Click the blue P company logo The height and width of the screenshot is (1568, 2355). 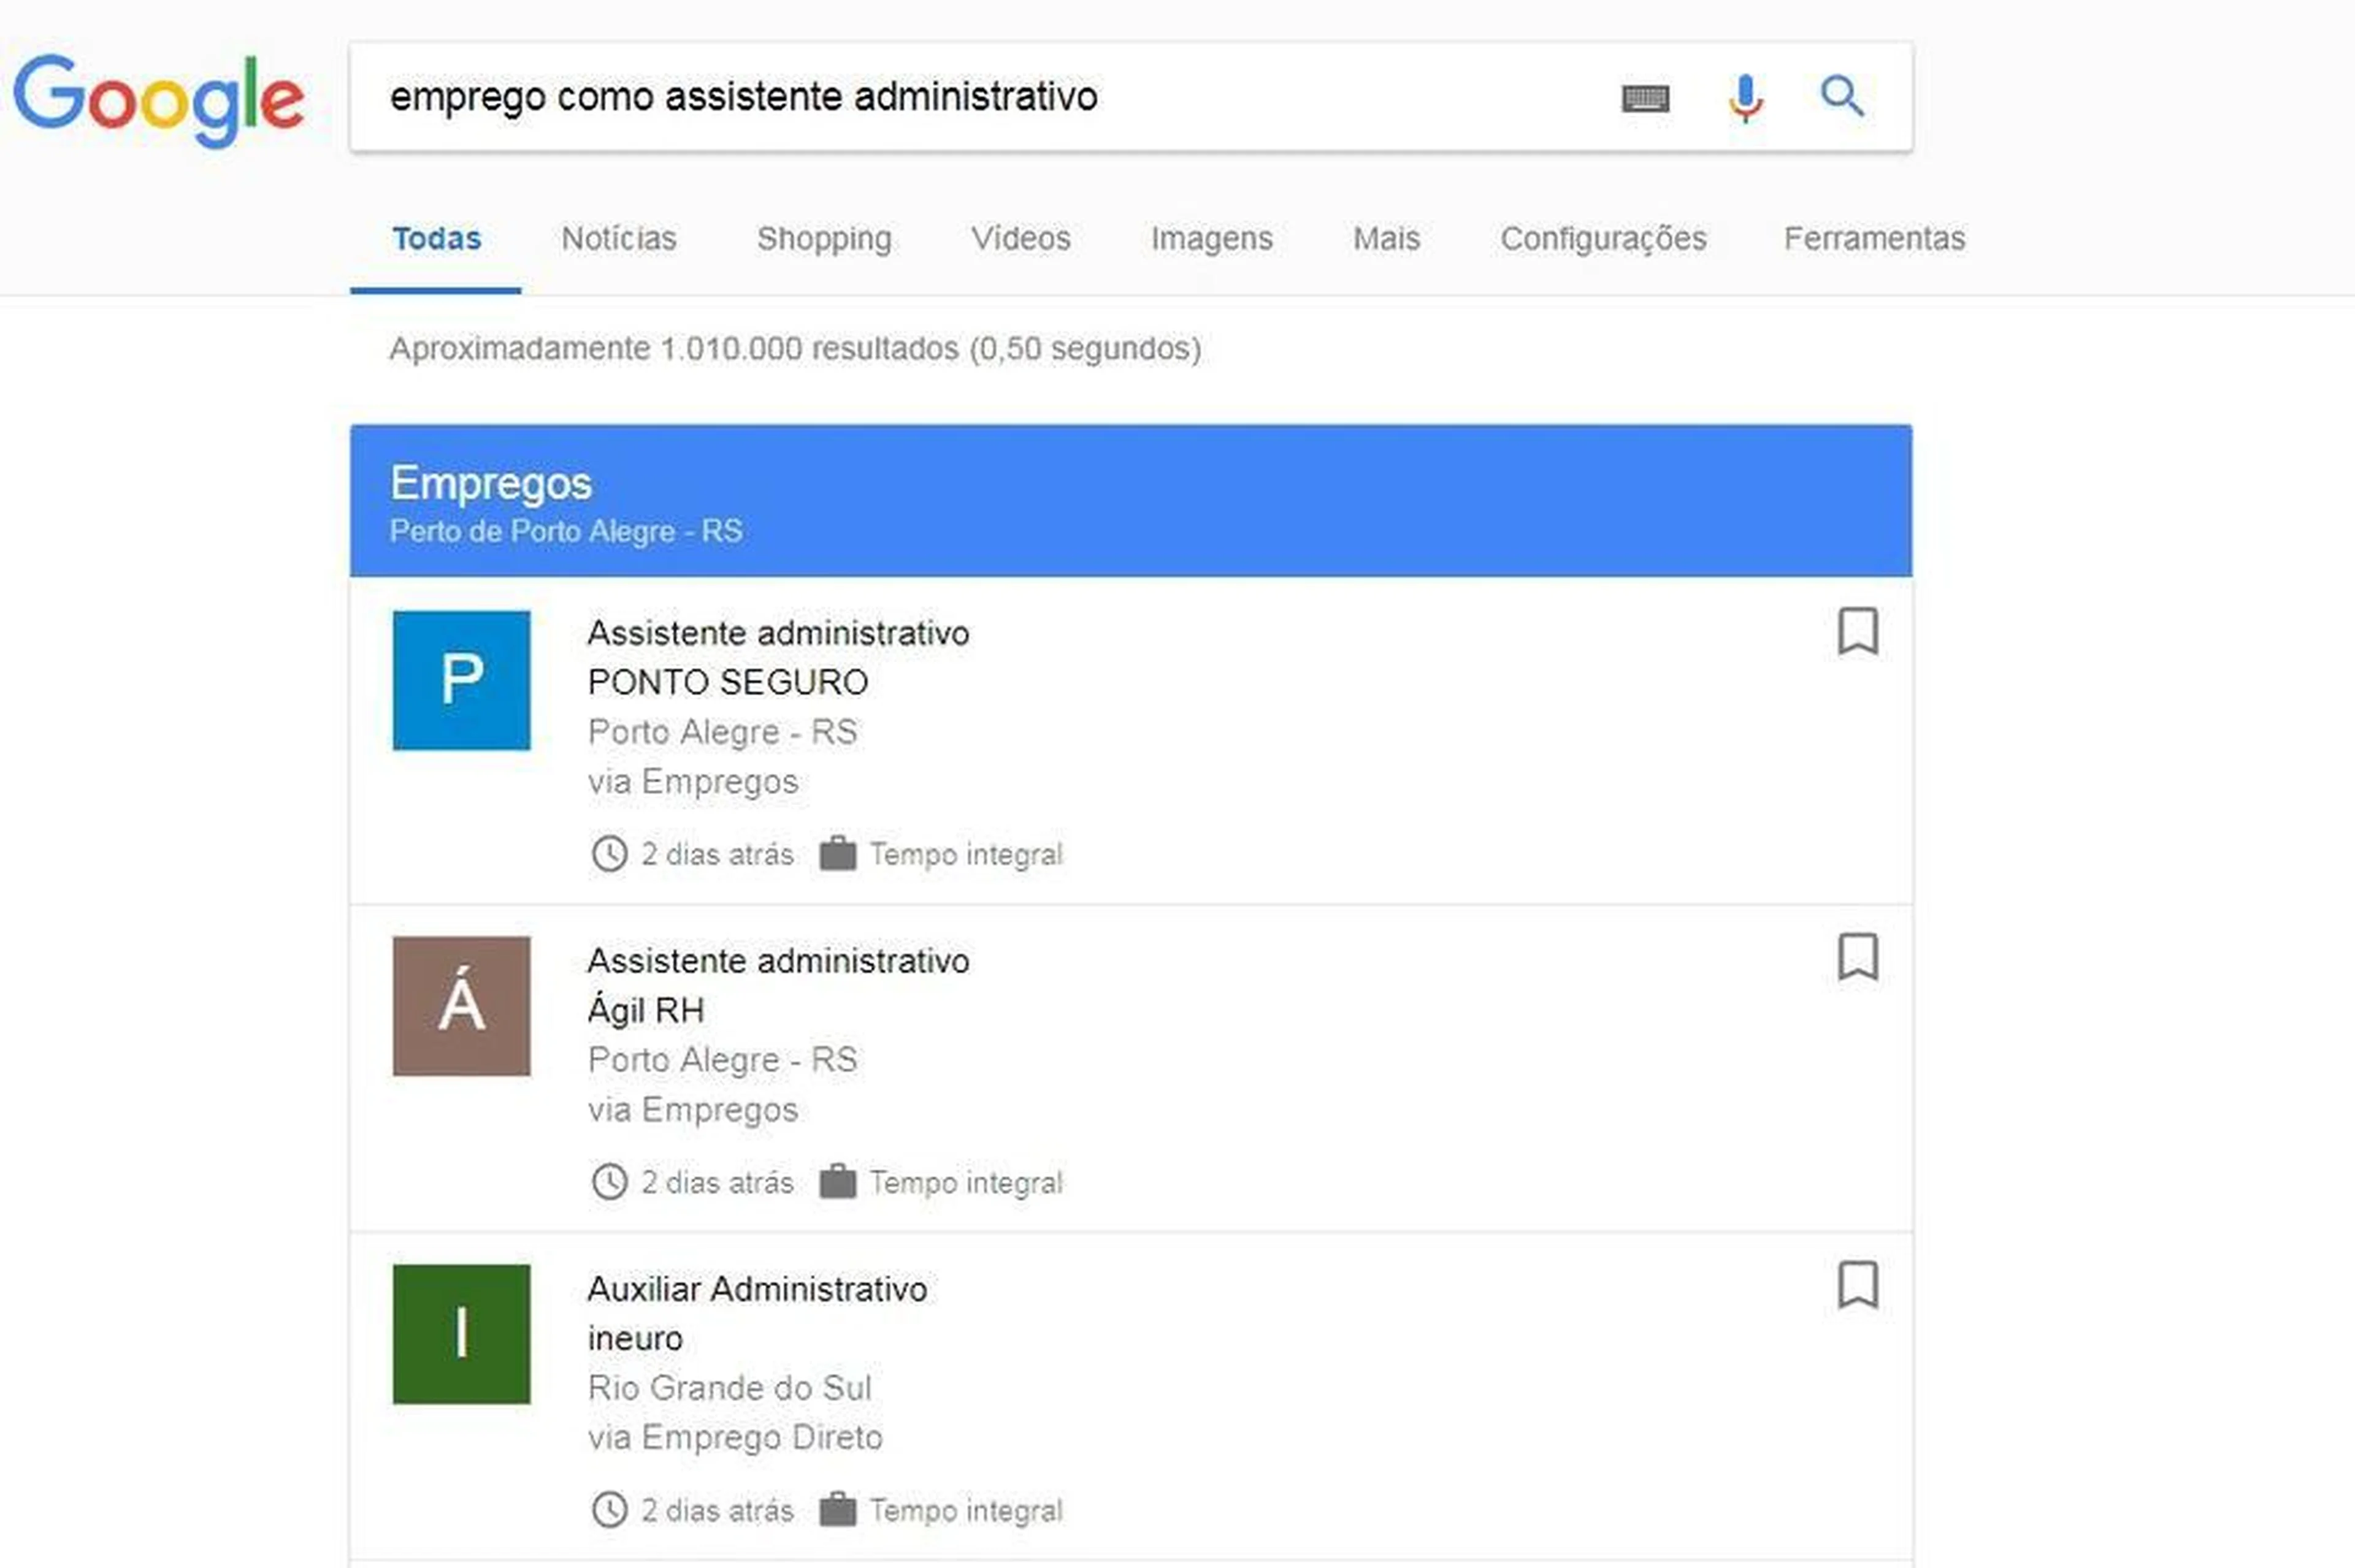coord(461,680)
